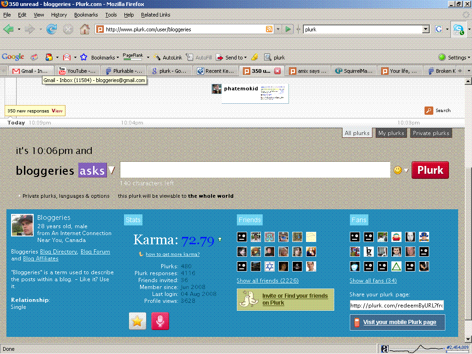Close the '350 u...' tab with red X
Viewport: 472px width, 354px height.
277,71
